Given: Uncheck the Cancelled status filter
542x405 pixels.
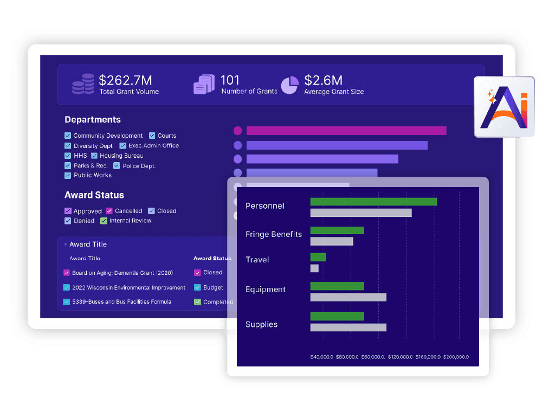Looking at the screenshot, I should point(108,210).
